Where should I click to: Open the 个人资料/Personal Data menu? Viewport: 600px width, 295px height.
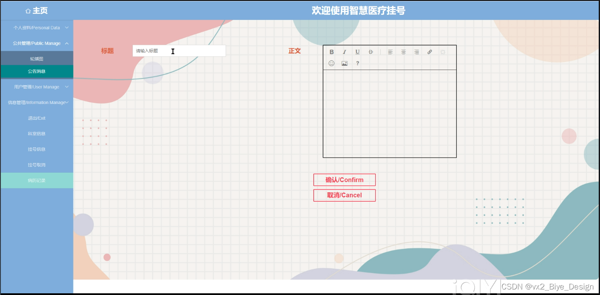pos(37,28)
